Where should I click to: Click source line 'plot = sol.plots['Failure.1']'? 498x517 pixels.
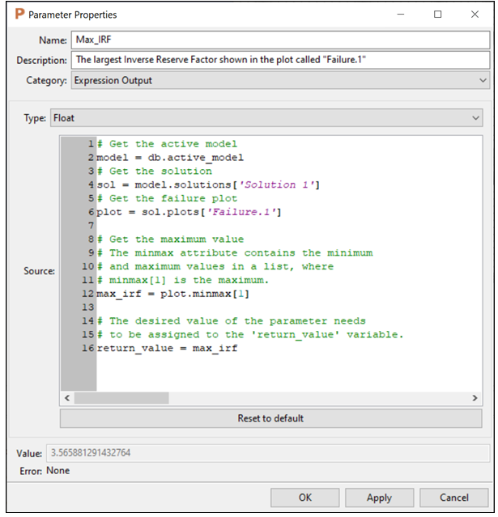pyautogui.click(x=189, y=212)
